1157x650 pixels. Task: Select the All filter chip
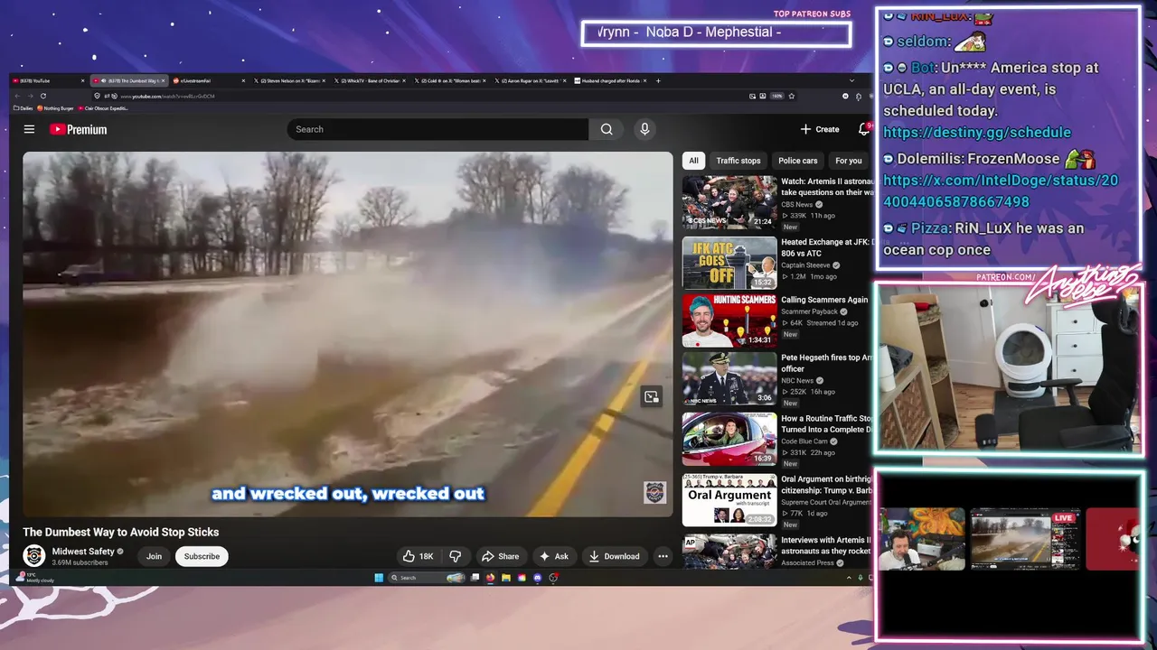(693, 161)
